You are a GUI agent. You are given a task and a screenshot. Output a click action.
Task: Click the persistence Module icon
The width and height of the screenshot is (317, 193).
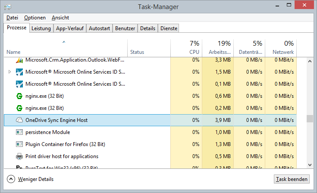(19, 132)
